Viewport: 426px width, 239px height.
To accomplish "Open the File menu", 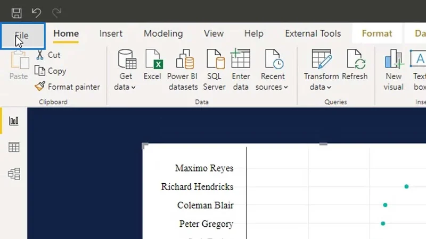I will pos(23,36).
